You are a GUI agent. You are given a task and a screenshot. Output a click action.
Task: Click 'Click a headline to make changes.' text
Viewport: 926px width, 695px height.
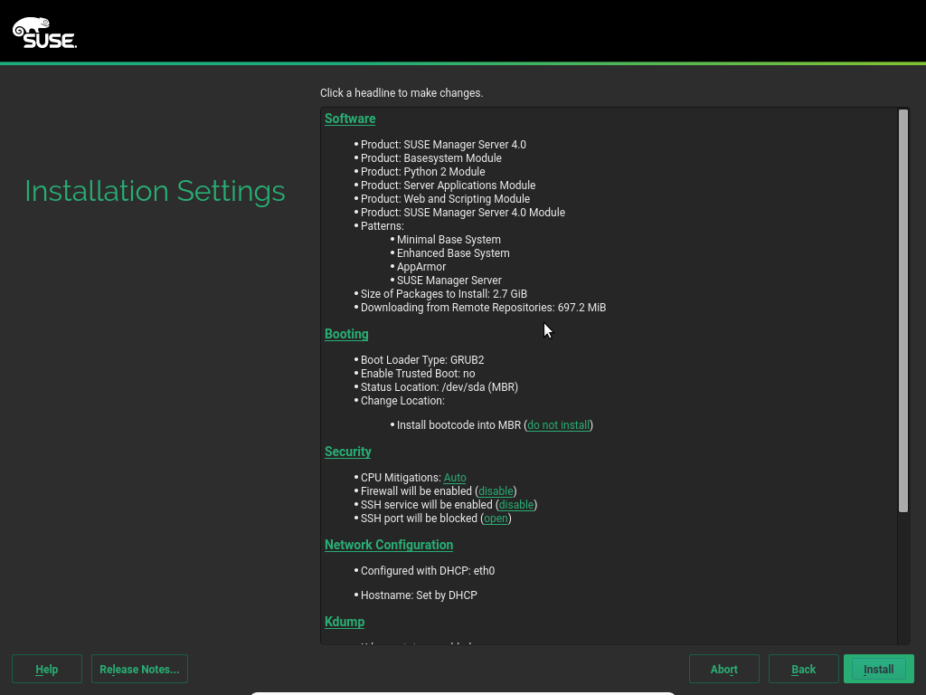[x=402, y=93]
